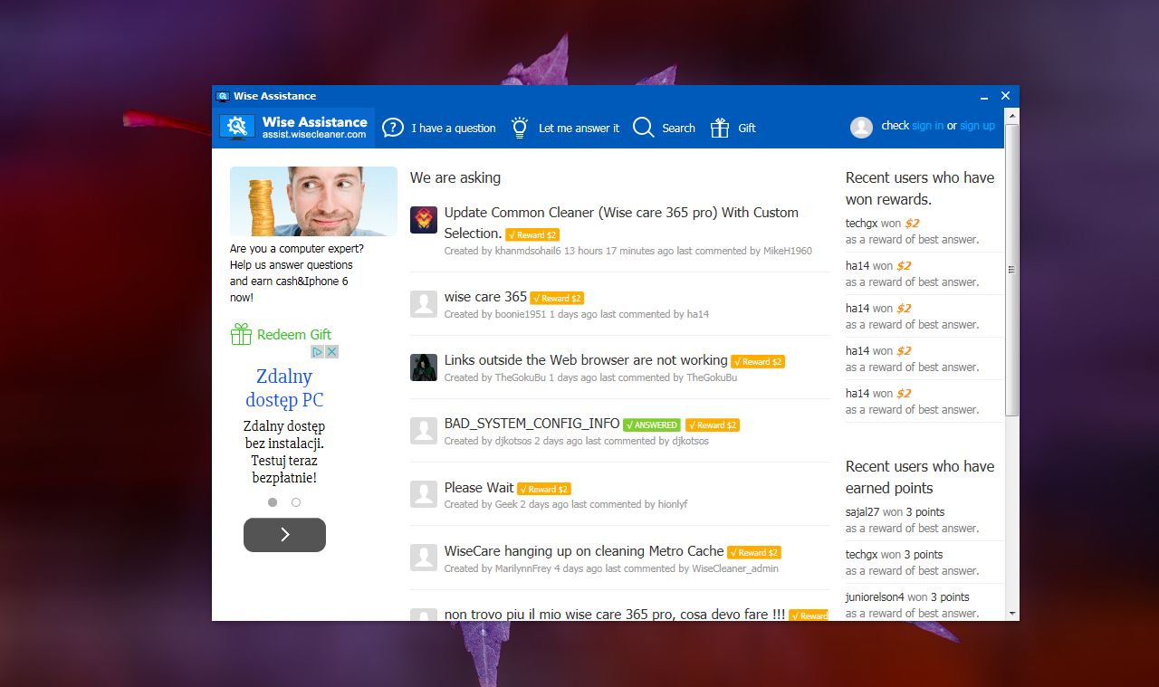The image size is (1159, 687).
Task: Click the AdChoices triangle icon
Action: click(x=319, y=352)
